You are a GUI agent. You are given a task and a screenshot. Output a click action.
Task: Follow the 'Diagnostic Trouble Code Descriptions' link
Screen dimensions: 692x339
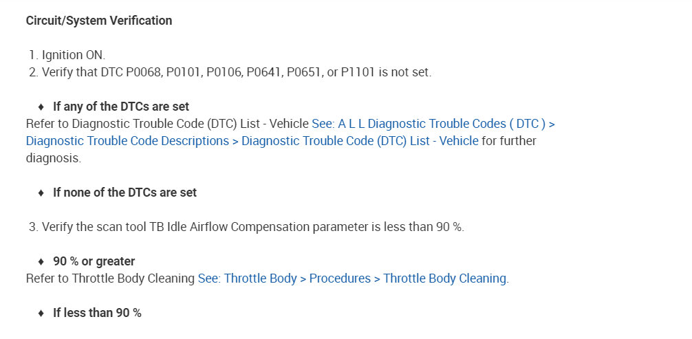point(127,141)
